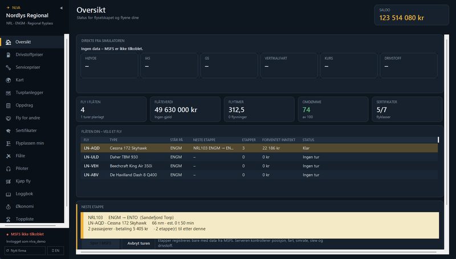Click the Oversikt home icon
The image size is (456, 259).
click(x=9, y=42)
